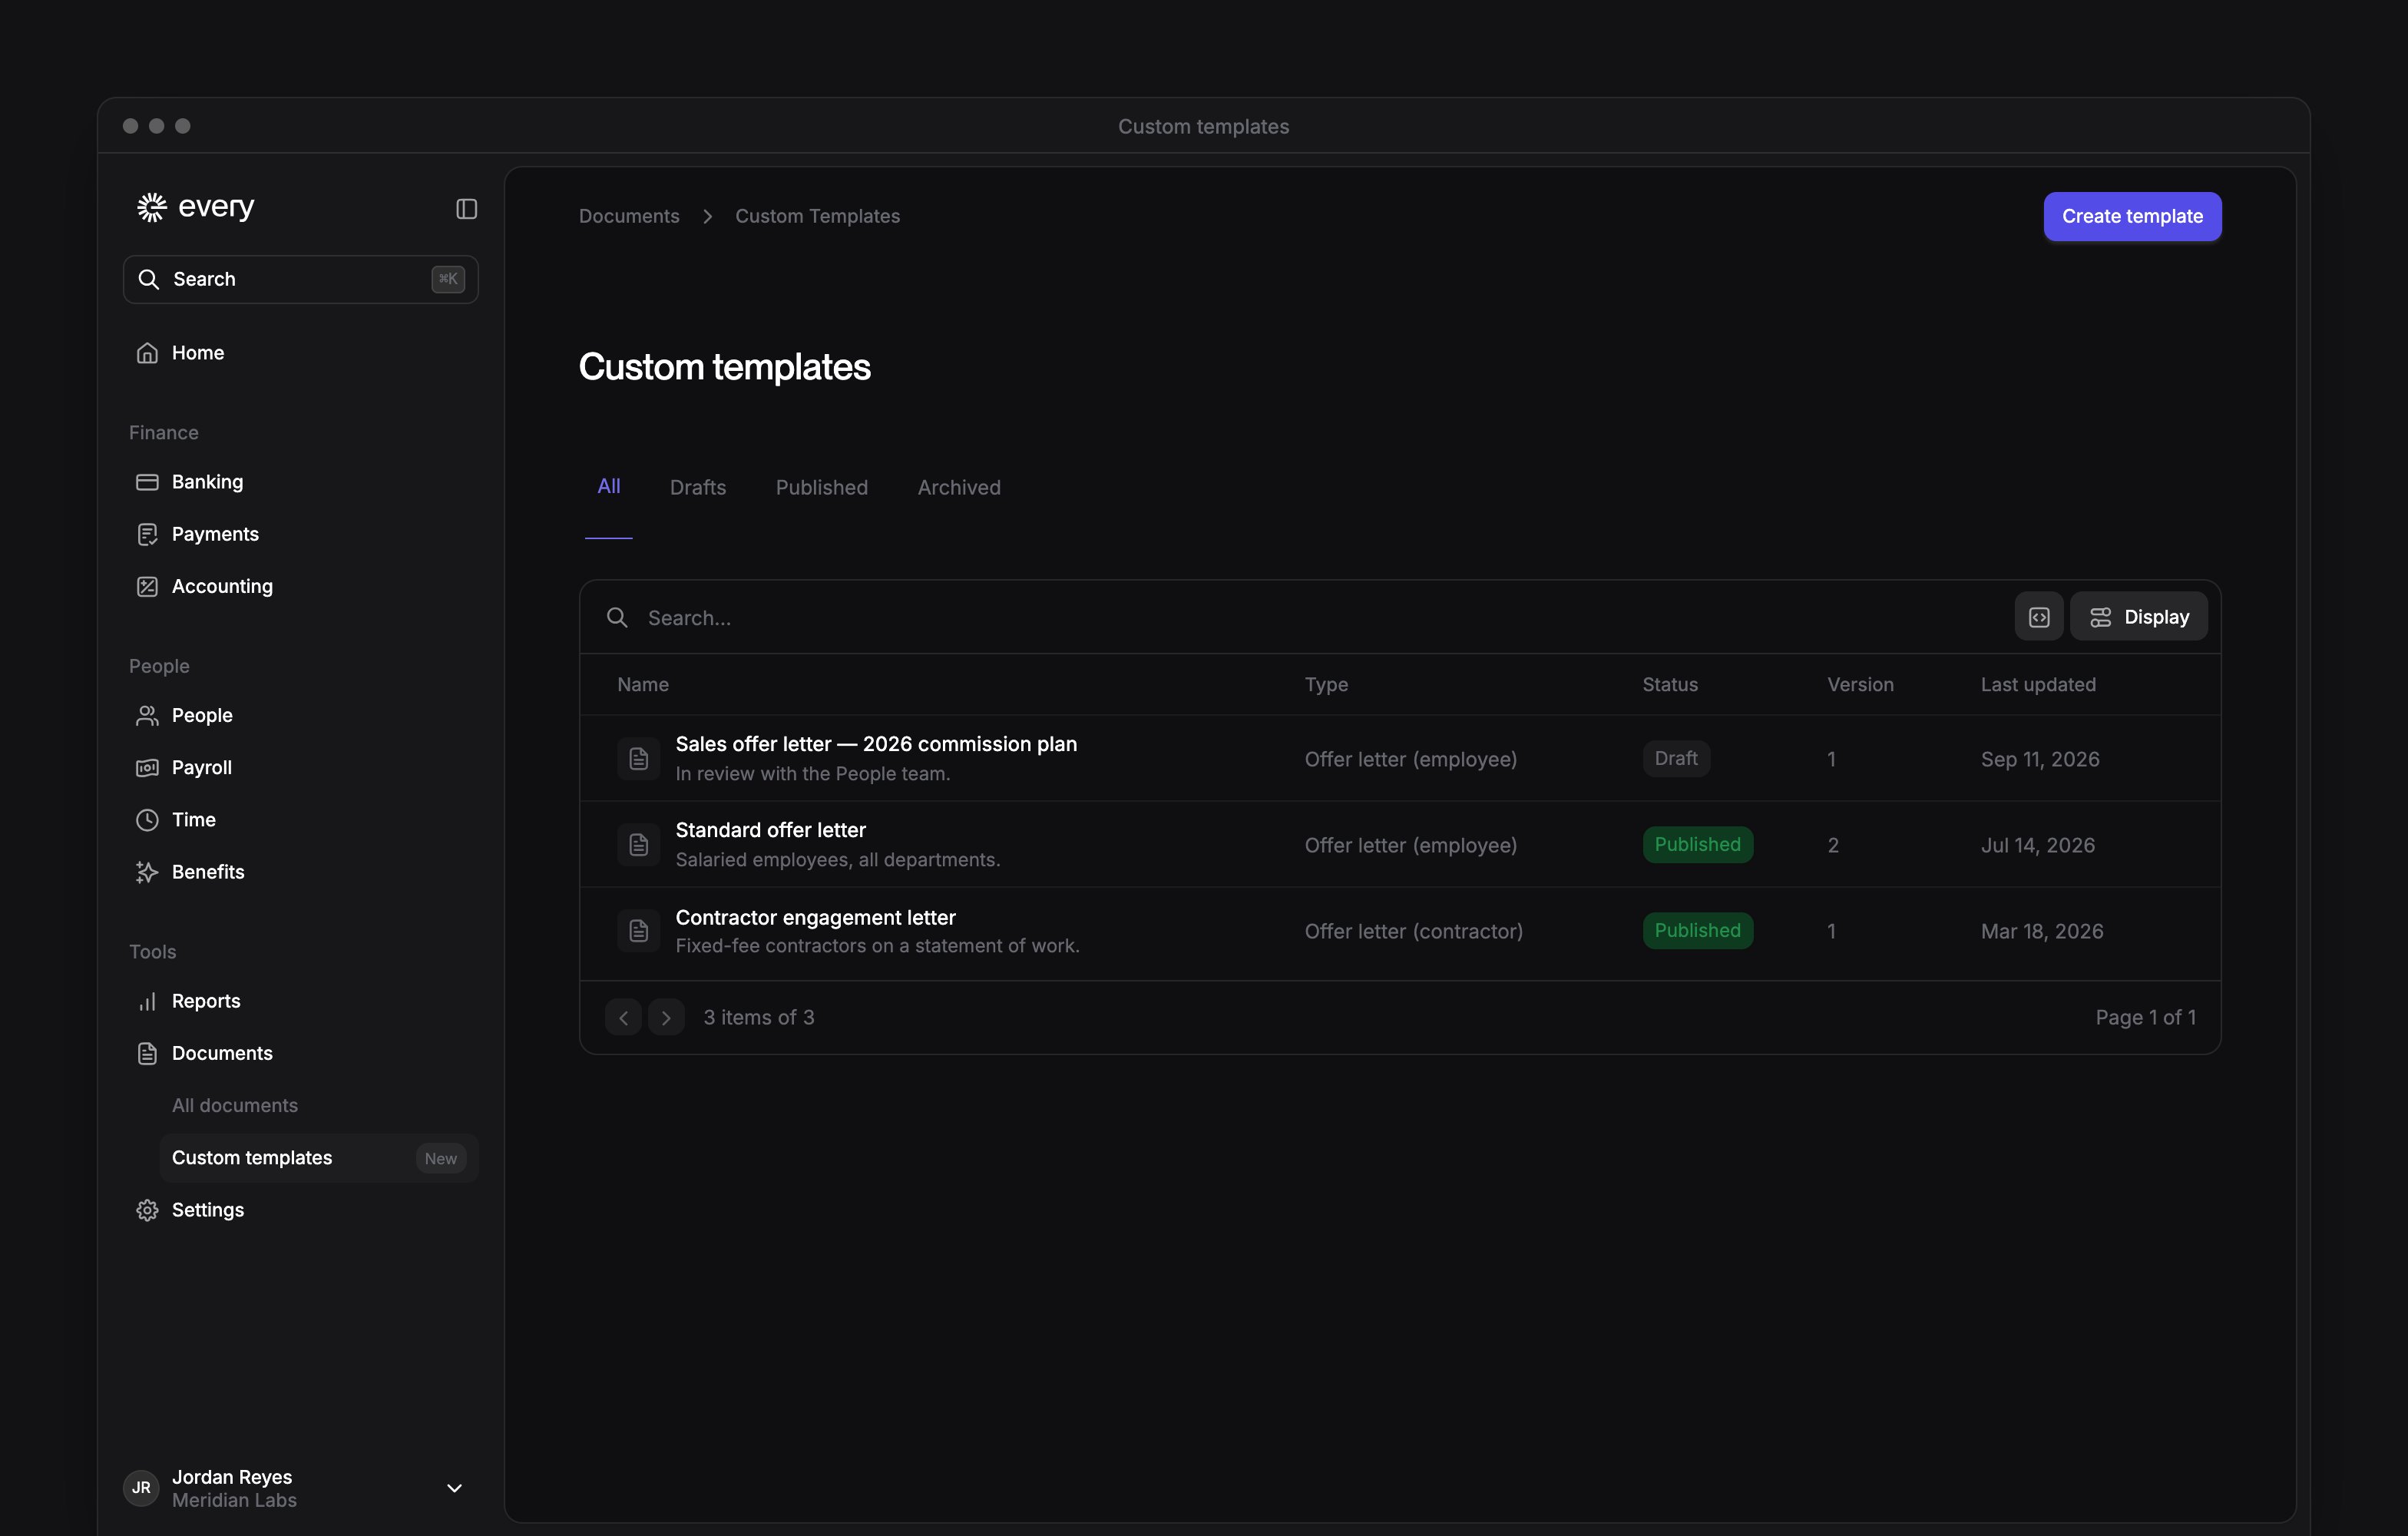Click the 3 items of 3 label
The image size is (2408, 1536).
(x=759, y=1017)
